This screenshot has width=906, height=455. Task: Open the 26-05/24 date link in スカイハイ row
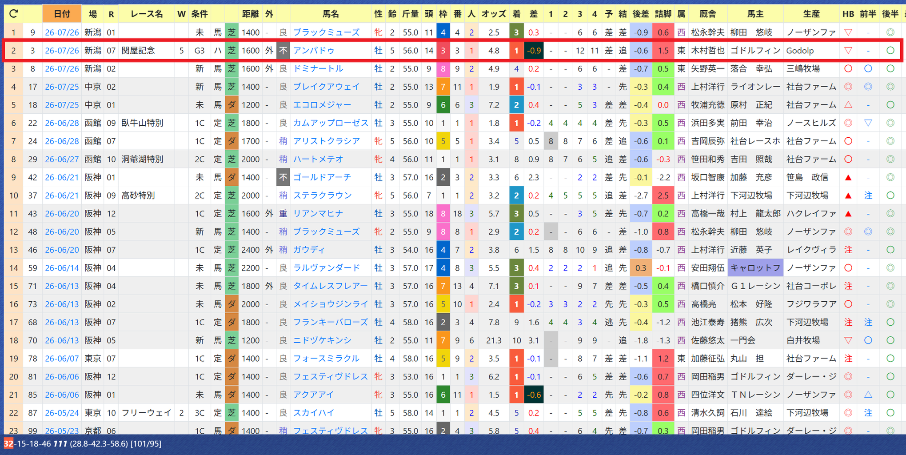pos(62,413)
